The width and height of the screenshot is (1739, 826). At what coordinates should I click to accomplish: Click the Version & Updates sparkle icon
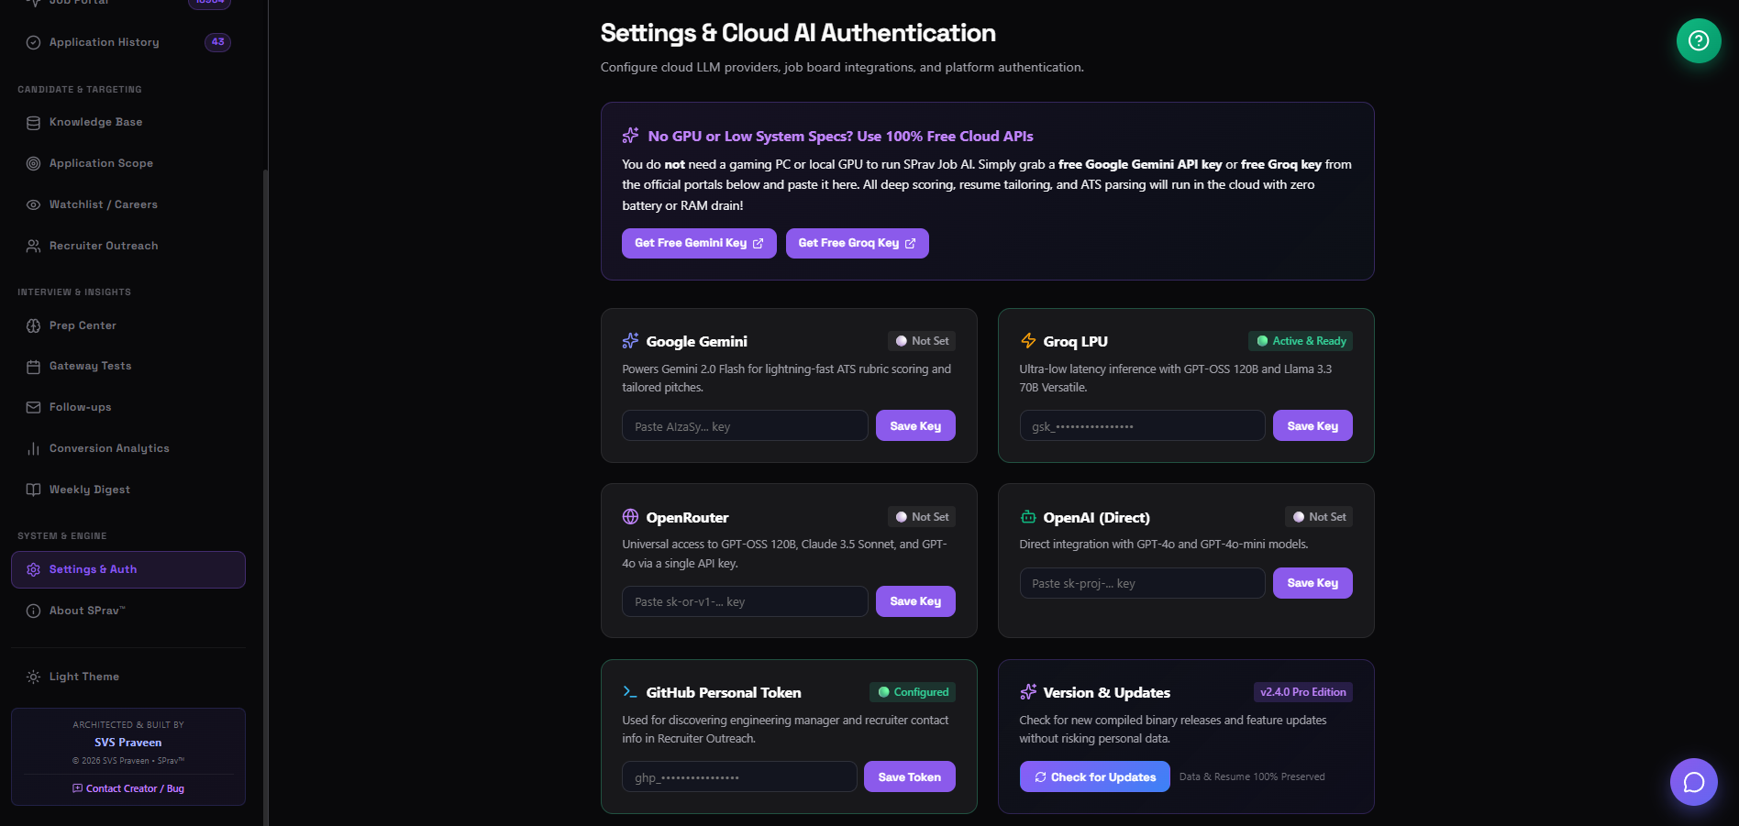point(1028,692)
